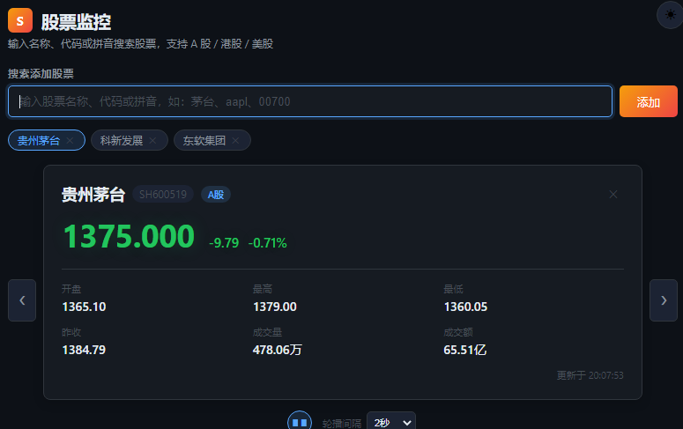
Task: Click the 成交量 value 478.06万
Action: click(x=278, y=350)
